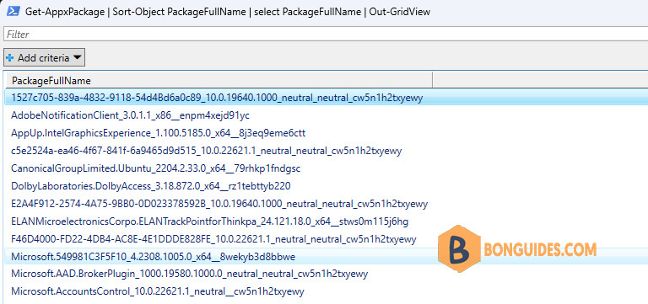
Task: Select the E2A4F912-2574-4A75 package row
Action: 326,204
